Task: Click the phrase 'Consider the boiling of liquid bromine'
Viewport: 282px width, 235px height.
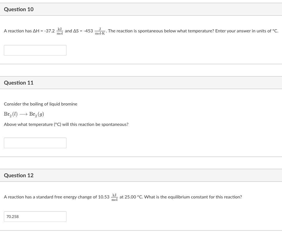Action: [x=40, y=104]
